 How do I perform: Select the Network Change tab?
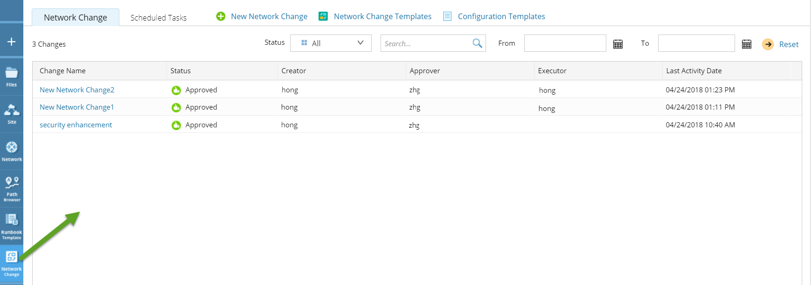tap(76, 18)
